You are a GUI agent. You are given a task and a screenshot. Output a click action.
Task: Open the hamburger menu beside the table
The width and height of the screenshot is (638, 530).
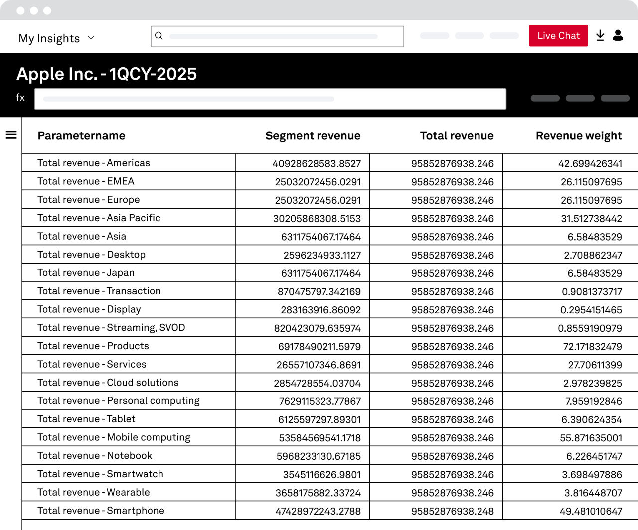[11, 135]
